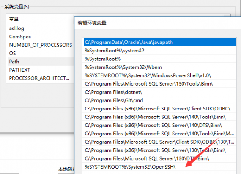The image size is (241, 174).
Task: Select the SQL Server\130\DTS\Binn\ entry
Action: point(160,158)
